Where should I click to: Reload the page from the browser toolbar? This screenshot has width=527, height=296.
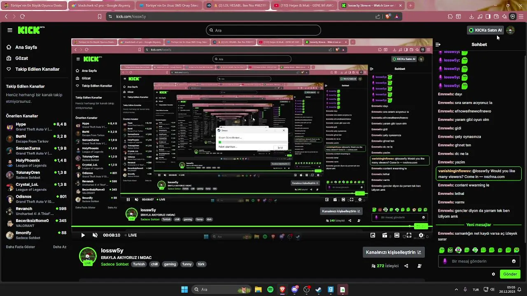(22, 16)
